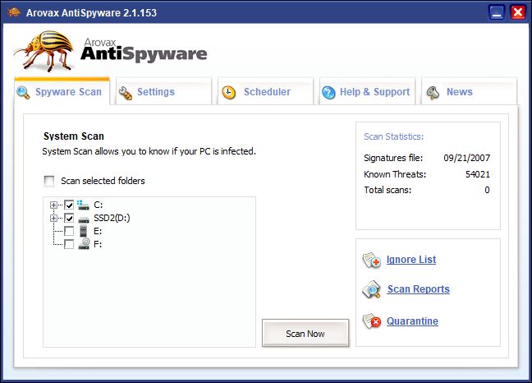The image size is (532, 383).
Task: Enable Scan selected folders checkbox
Action: 49,181
